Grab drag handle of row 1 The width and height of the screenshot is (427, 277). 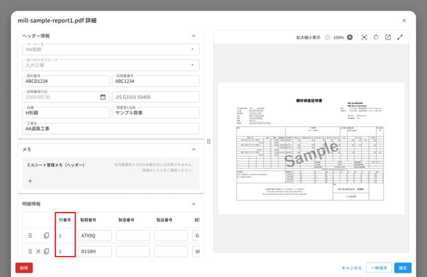[x=30, y=236]
